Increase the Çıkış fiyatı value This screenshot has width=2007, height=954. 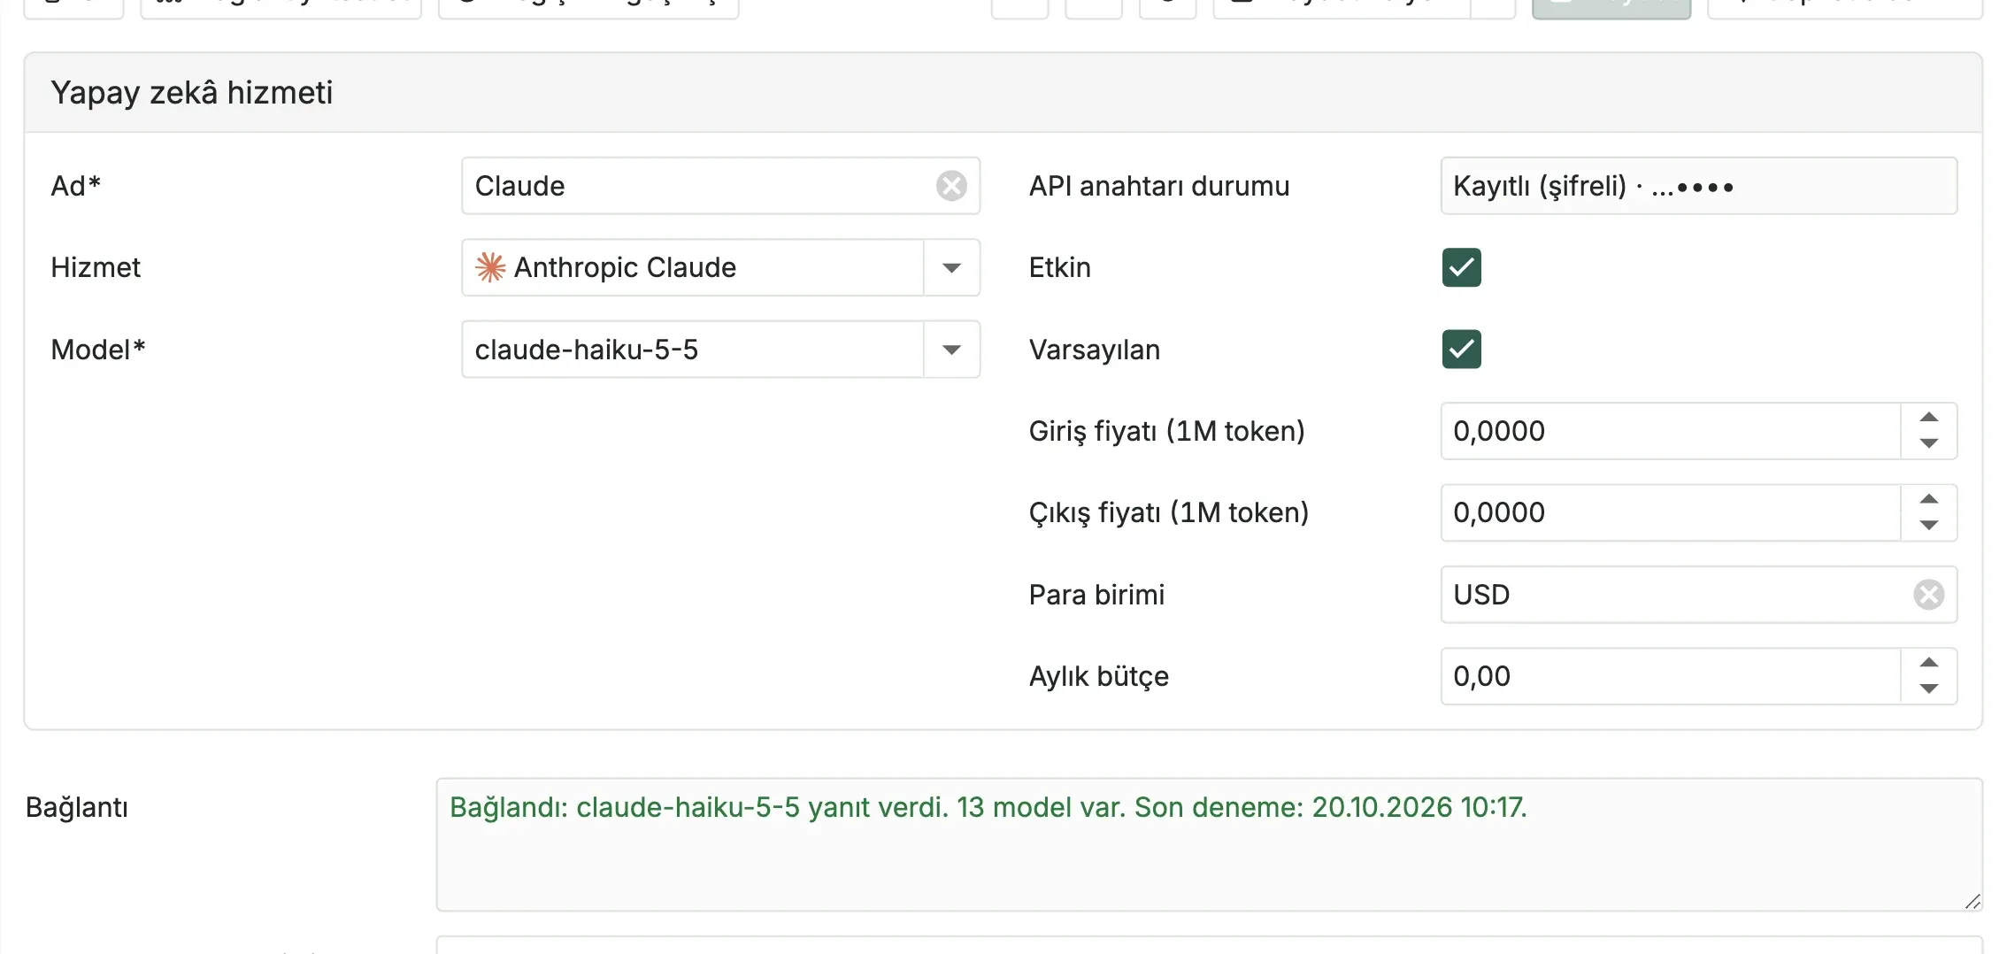pos(1929,499)
